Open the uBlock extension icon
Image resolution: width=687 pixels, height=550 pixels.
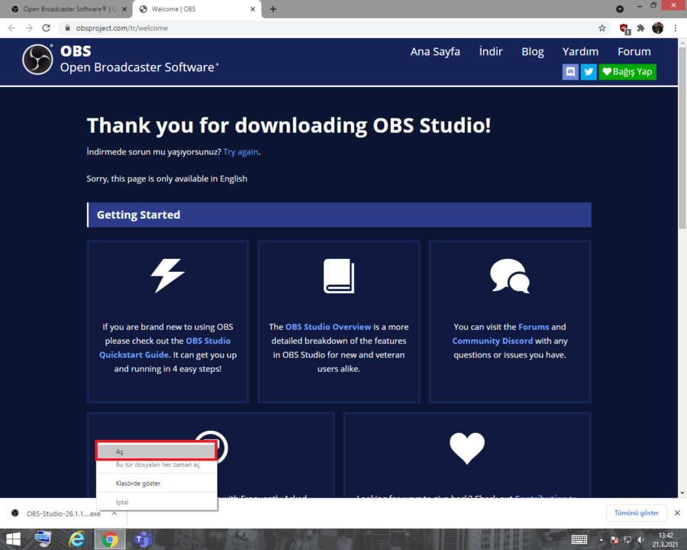click(624, 28)
